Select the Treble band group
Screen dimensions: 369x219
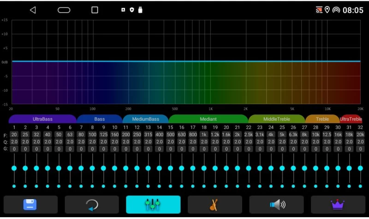(x=322, y=119)
